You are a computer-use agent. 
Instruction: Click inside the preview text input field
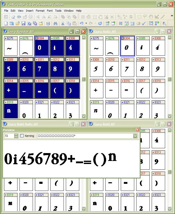pos(85,136)
